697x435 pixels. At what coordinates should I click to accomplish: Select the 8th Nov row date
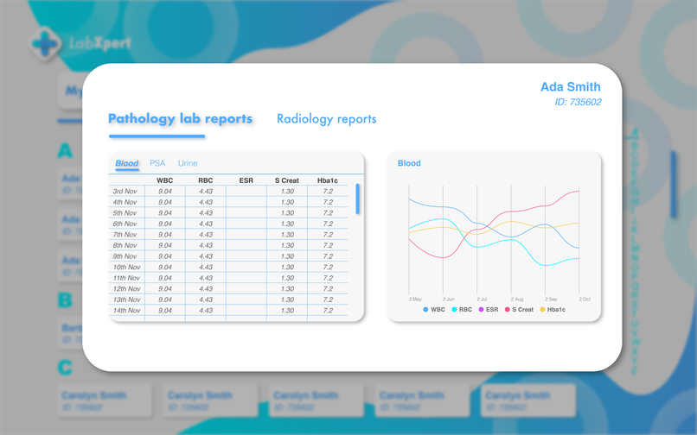pos(125,245)
